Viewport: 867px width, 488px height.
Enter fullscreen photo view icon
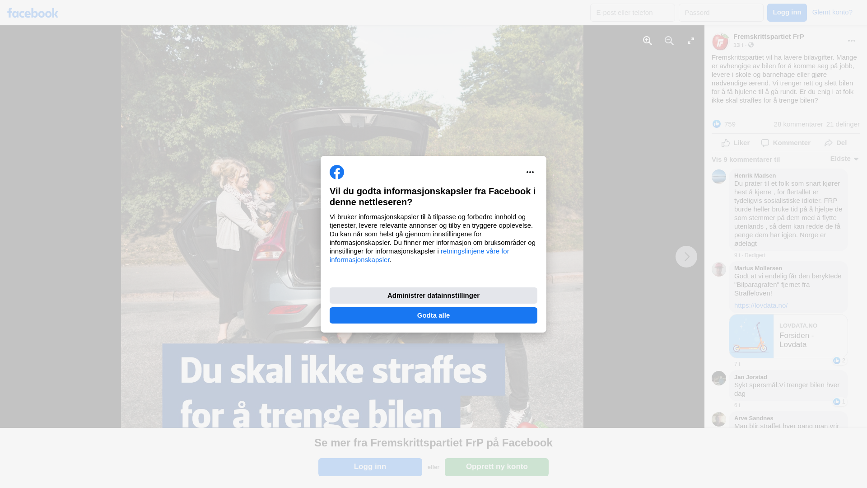pyautogui.click(x=691, y=41)
